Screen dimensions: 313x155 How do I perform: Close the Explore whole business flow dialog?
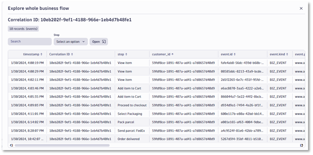[301, 8]
